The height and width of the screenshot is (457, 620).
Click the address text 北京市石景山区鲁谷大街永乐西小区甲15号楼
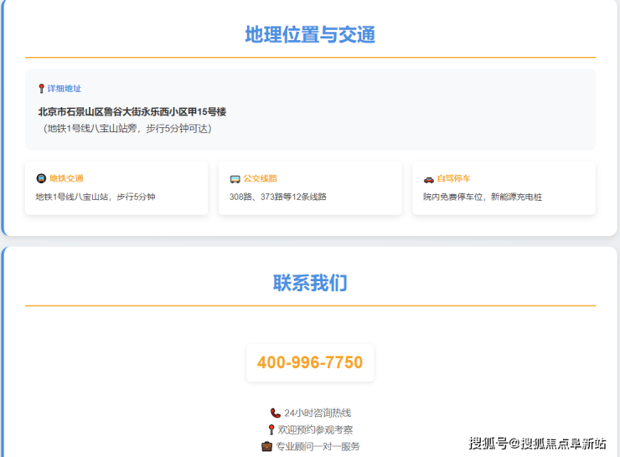tap(132, 111)
